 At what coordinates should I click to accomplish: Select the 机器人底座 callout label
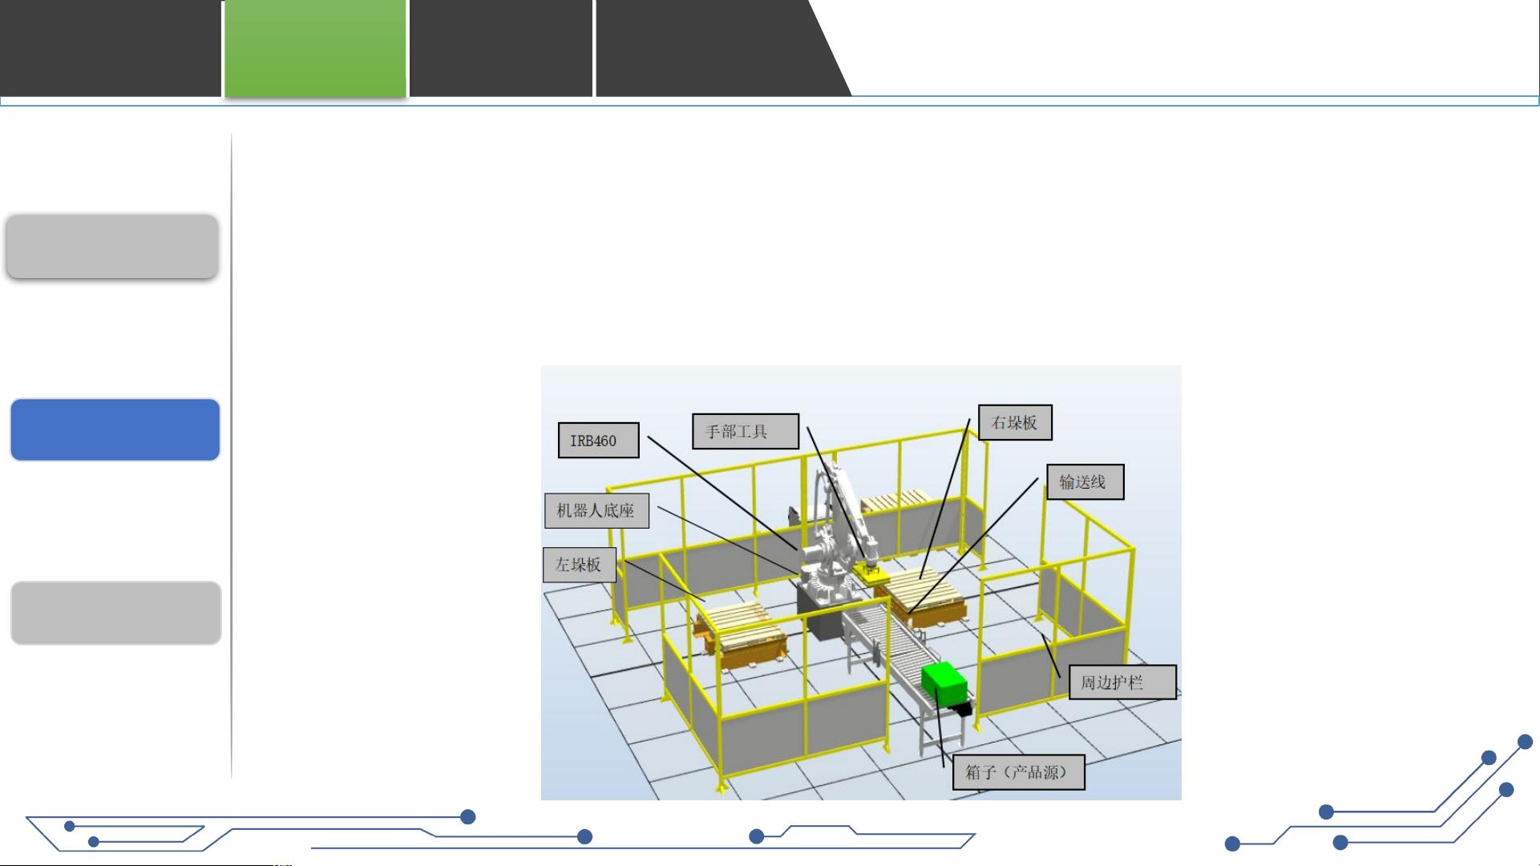(597, 510)
